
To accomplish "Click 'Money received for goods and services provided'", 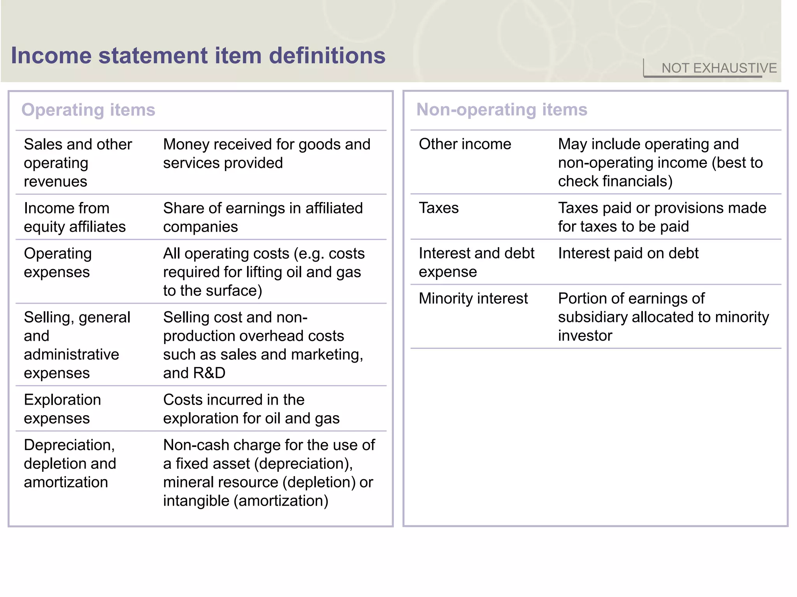I will point(267,154).
